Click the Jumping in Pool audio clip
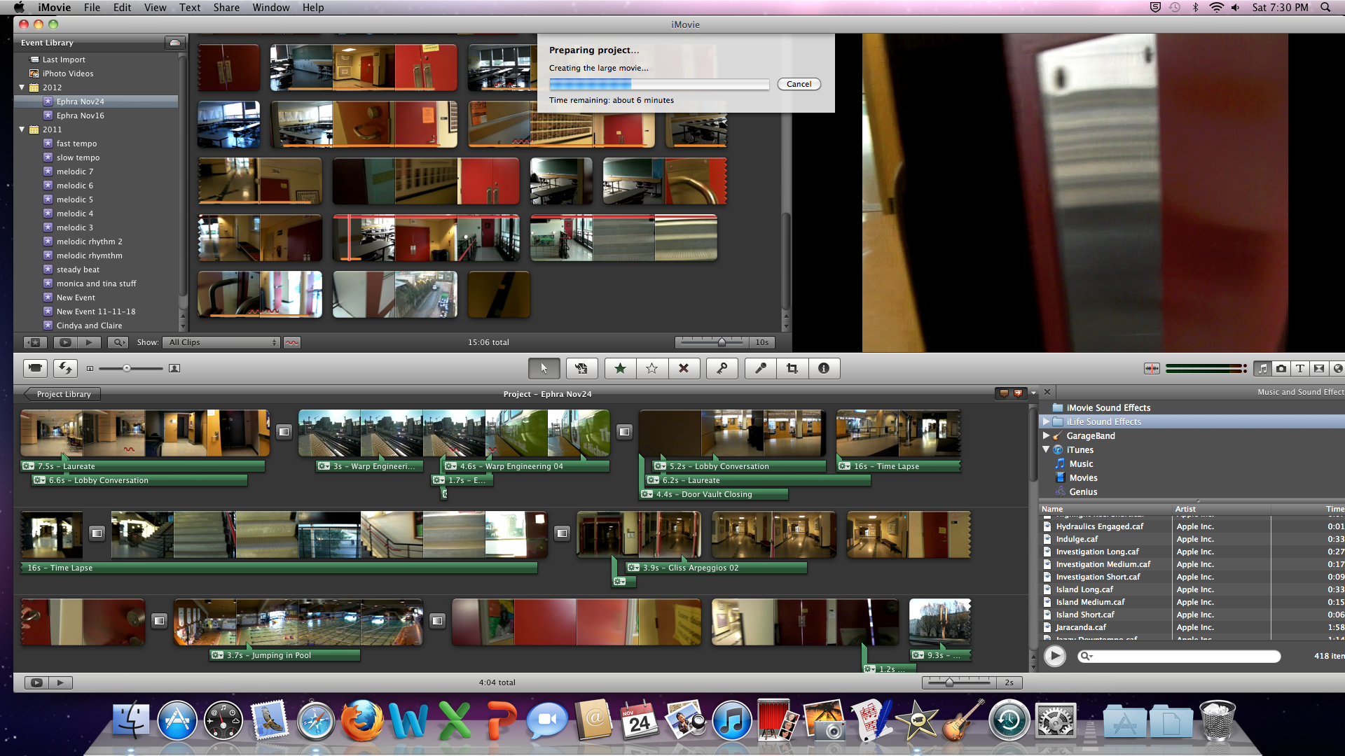1345x756 pixels. click(x=285, y=655)
